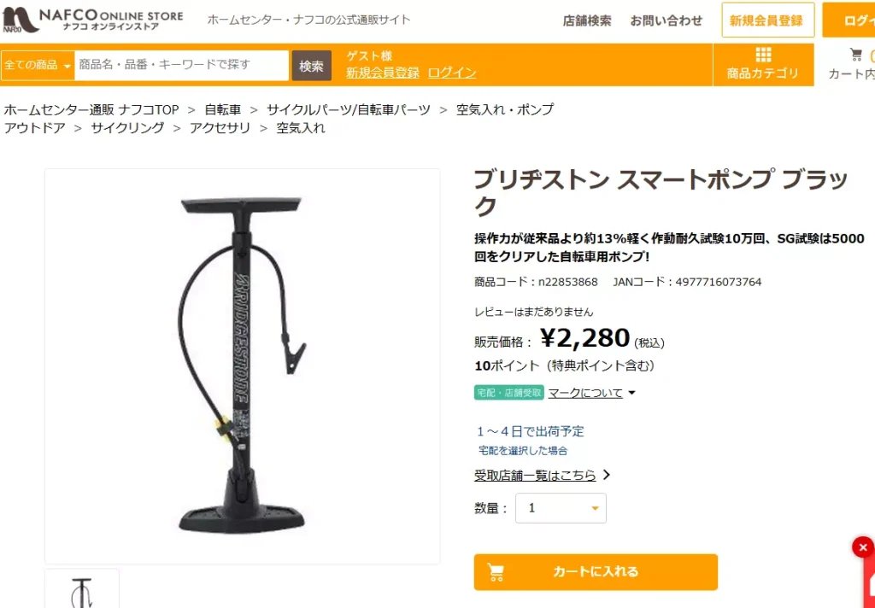875x608 pixels.
Task: Open the 商品カテゴリ grid icon
Action: [x=763, y=55]
